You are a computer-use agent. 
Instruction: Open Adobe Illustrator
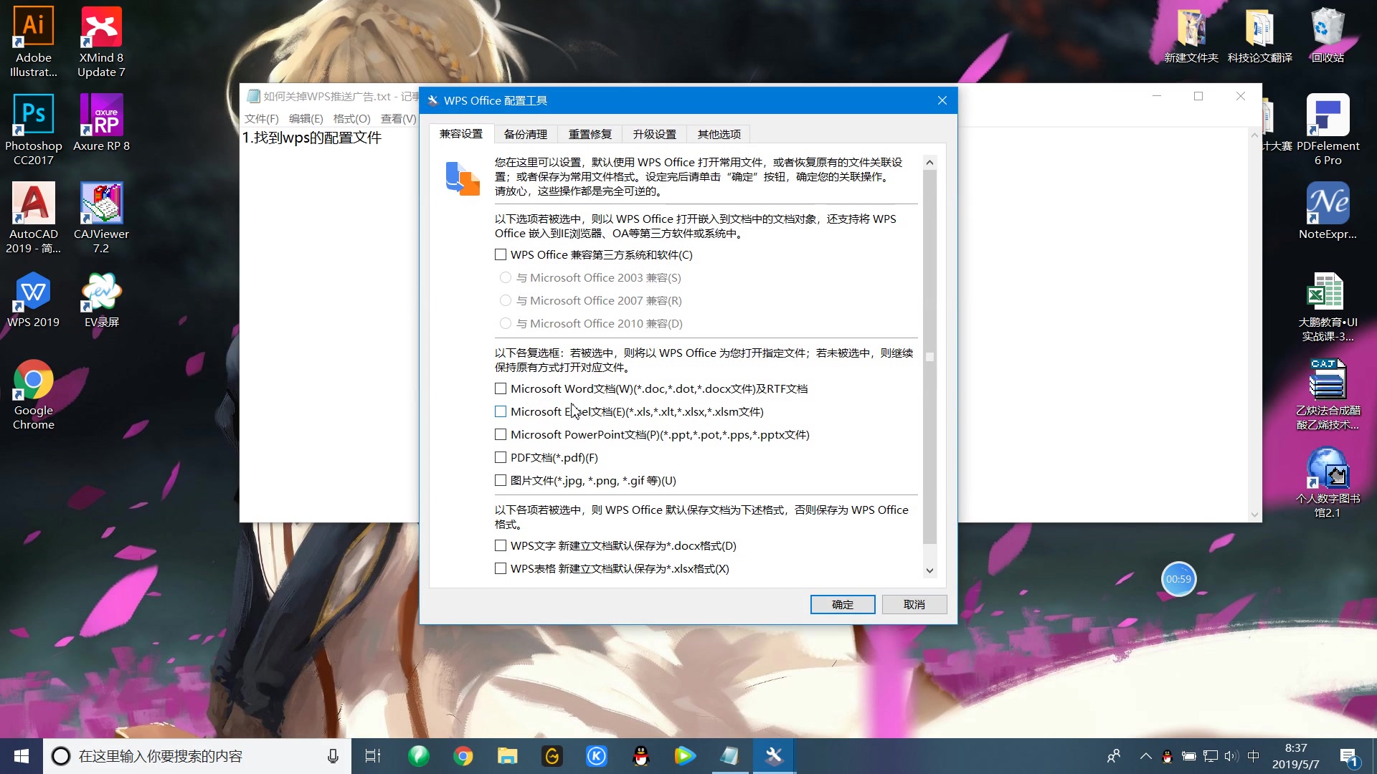tap(32, 25)
